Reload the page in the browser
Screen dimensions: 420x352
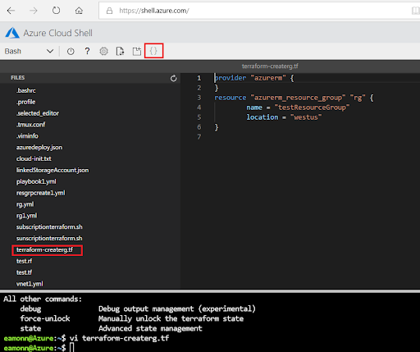(56, 11)
